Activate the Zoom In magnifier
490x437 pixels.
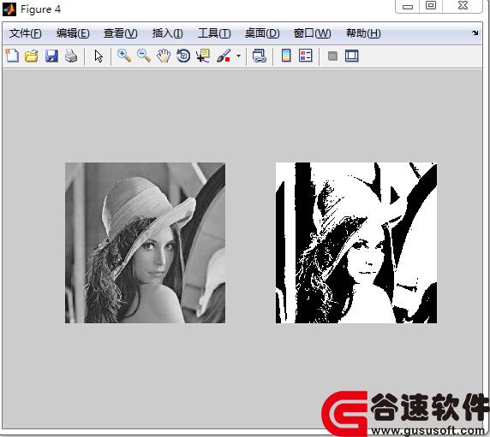tap(124, 56)
